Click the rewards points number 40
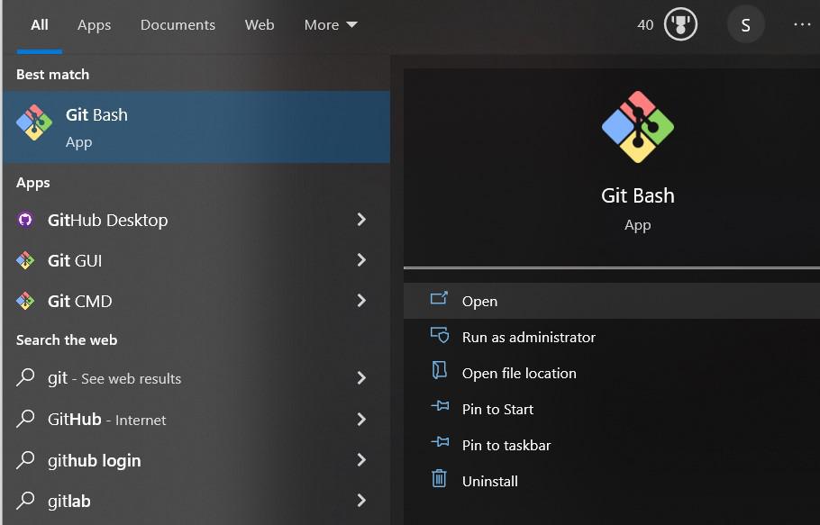This screenshot has height=525, width=820. (645, 24)
